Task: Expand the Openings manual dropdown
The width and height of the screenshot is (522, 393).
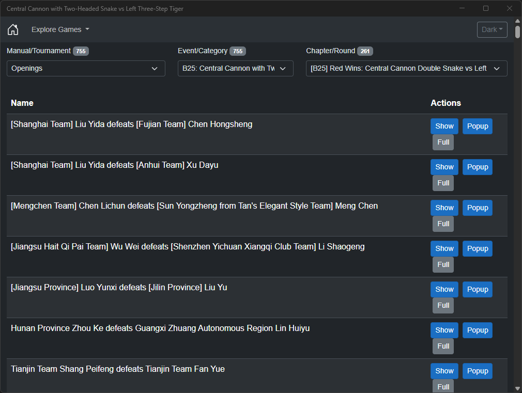Action: [x=86, y=68]
